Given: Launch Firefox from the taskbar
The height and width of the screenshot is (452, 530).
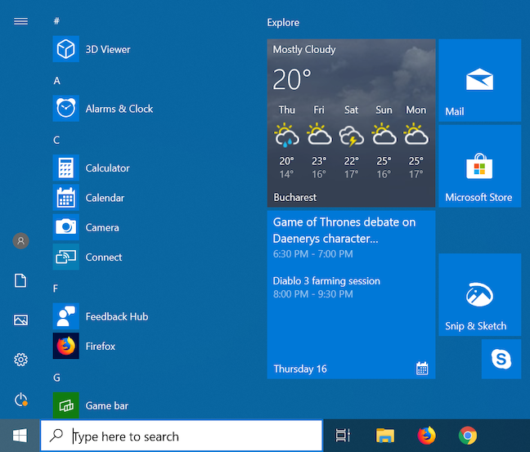Looking at the screenshot, I should (x=426, y=435).
